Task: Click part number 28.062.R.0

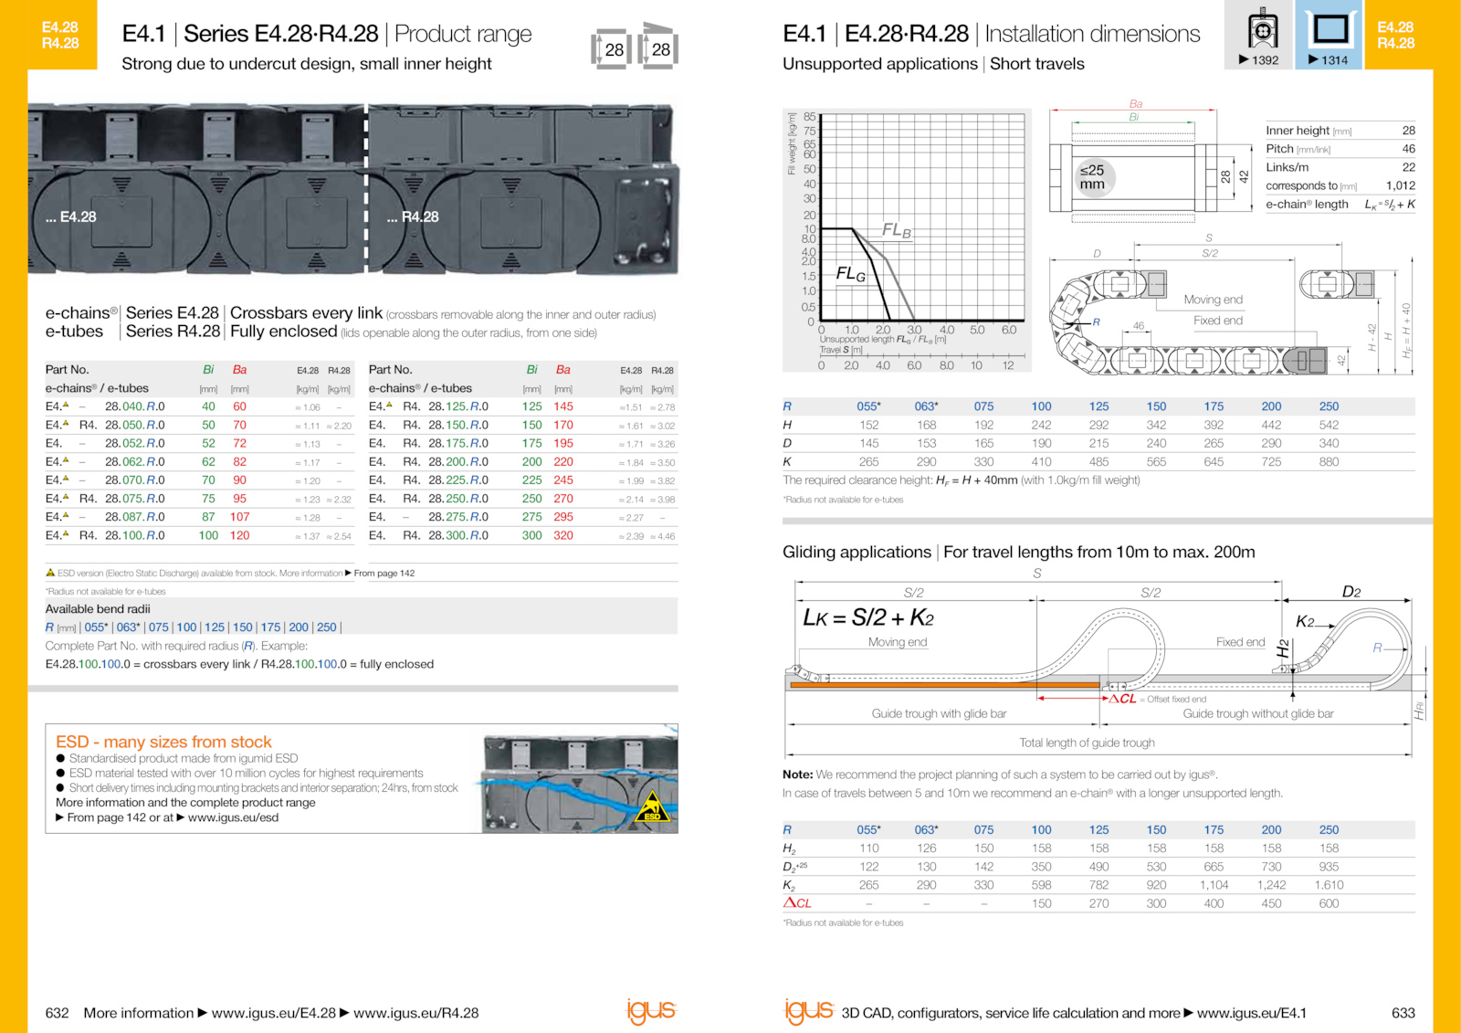Action: (135, 461)
